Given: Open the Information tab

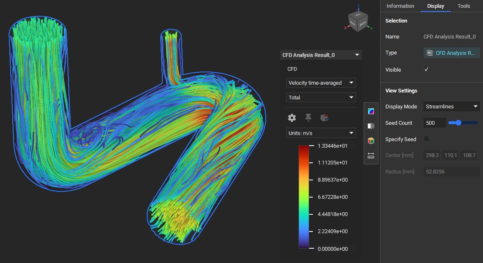Looking at the screenshot, I should point(400,6).
